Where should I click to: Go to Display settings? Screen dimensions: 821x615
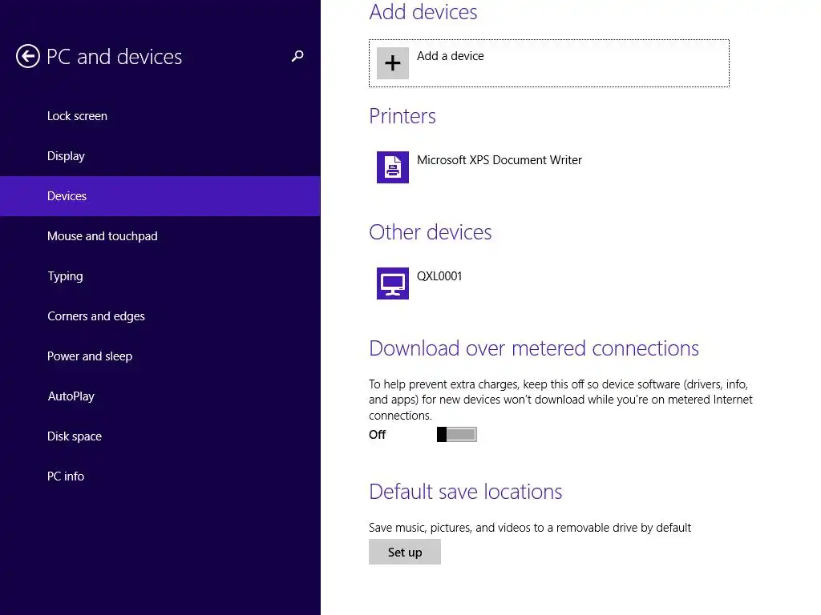(66, 156)
